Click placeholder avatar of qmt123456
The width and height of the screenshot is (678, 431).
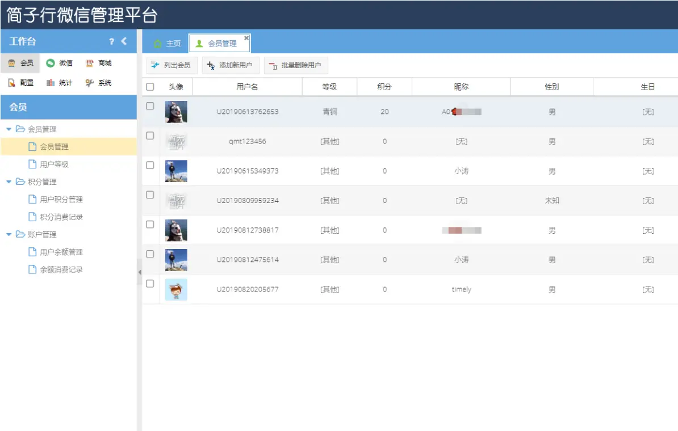176,142
